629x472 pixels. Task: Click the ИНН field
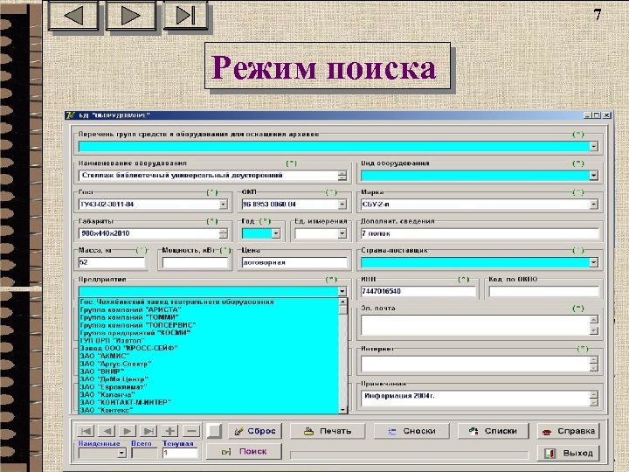click(418, 291)
